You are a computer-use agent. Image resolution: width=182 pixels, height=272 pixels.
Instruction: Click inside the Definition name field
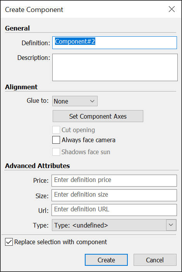tap(115, 42)
